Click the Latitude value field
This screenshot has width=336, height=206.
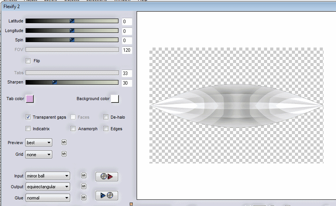point(127,21)
